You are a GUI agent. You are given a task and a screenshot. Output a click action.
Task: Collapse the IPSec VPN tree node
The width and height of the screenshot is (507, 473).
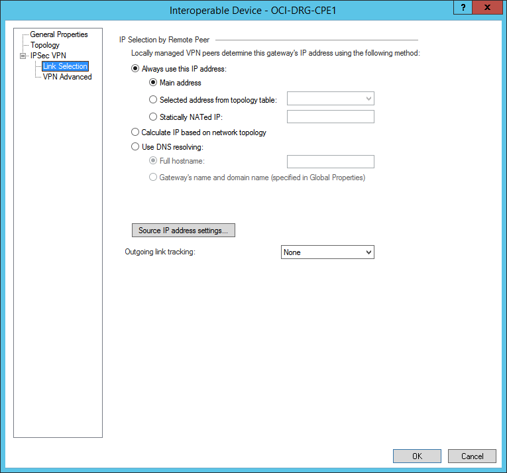click(x=23, y=56)
